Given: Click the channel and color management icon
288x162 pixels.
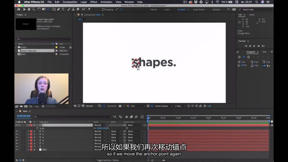Looking at the screenshot, I should click(x=128, y=106).
